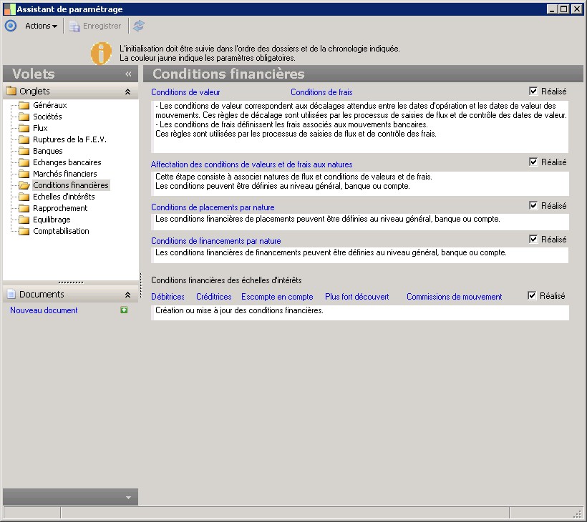This screenshot has width=587, height=522.
Task: Uncheck Réalisé next to Affectation des conditions
Action: [x=534, y=162]
